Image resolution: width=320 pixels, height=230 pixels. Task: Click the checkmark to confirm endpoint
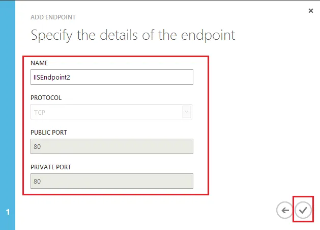(x=303, y=210)
